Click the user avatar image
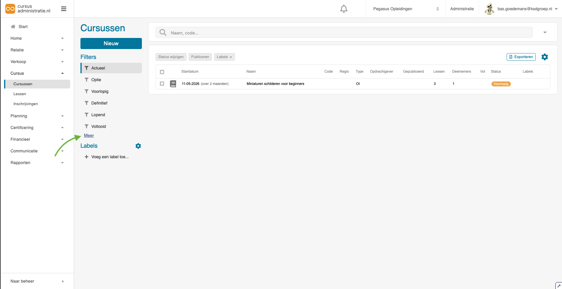The height and width of the screenshot is (289, 562). (x=489, y=9)
